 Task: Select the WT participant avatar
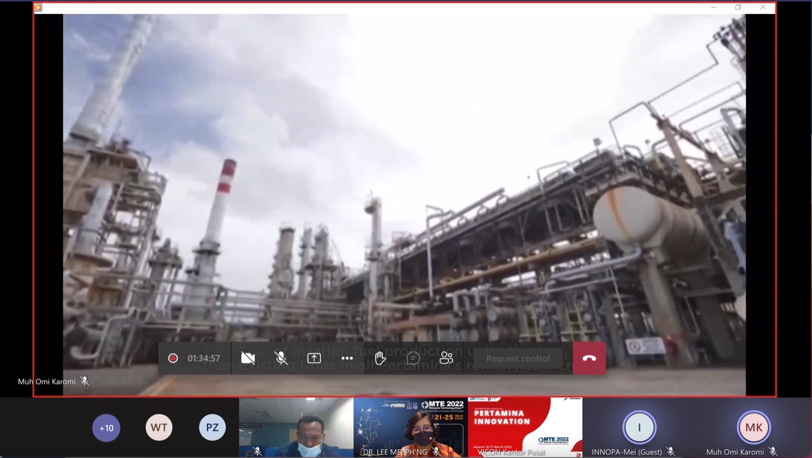point(159,428)
